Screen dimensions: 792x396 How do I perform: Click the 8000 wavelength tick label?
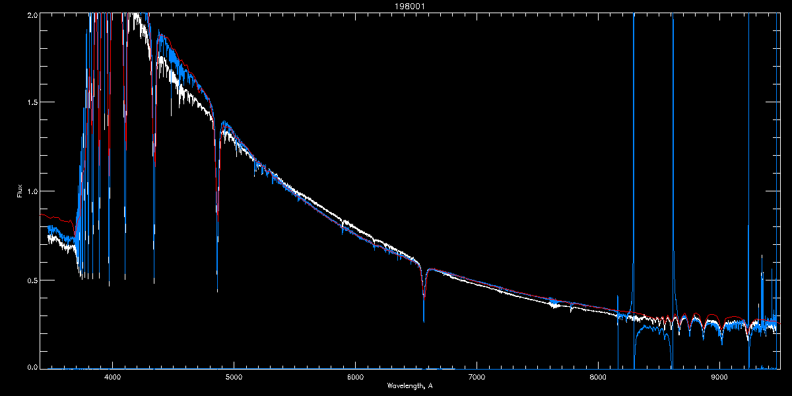point(598,378)
